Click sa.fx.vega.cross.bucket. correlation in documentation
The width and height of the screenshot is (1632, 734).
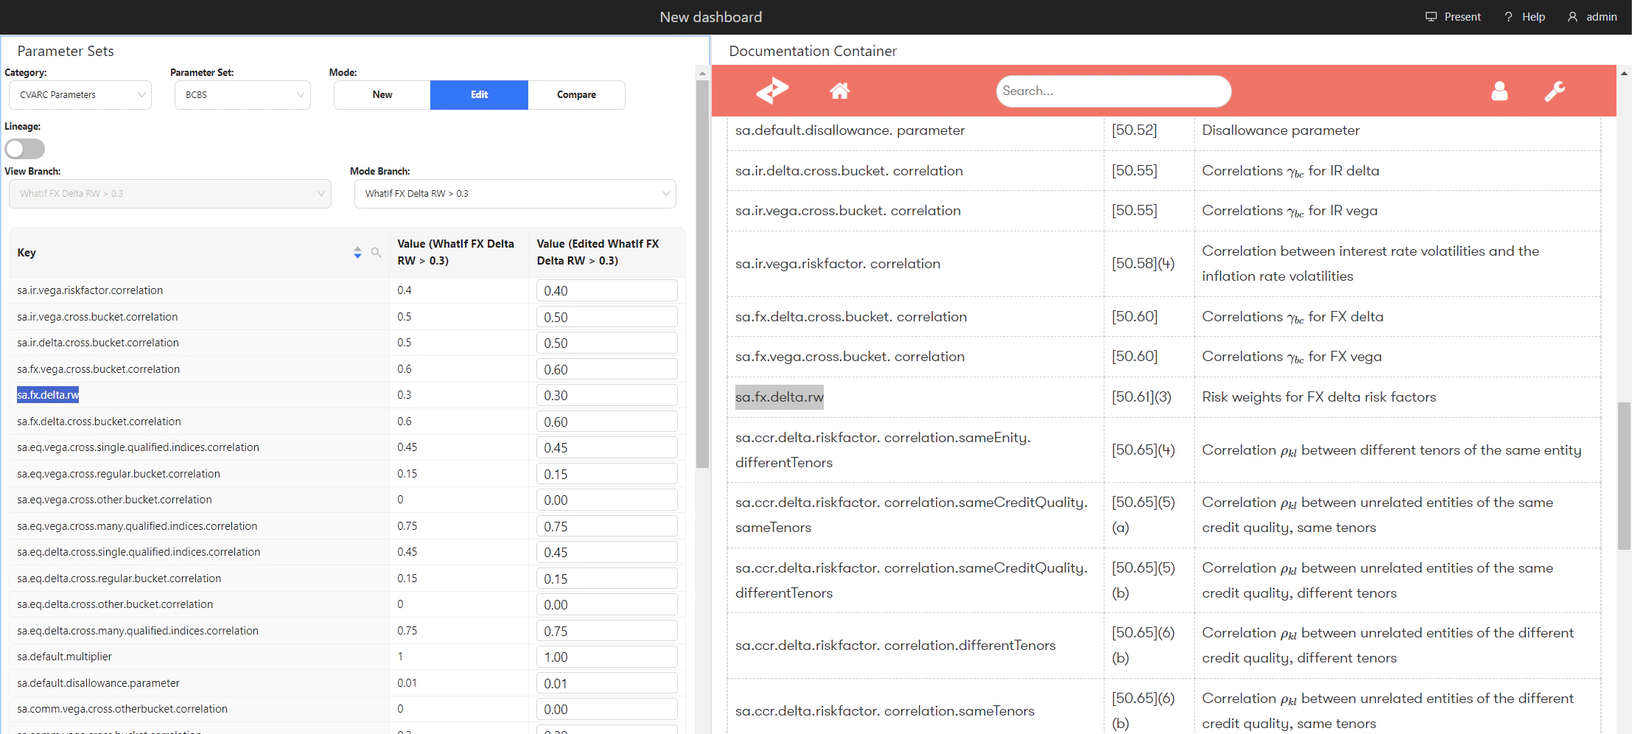point(850,357)
